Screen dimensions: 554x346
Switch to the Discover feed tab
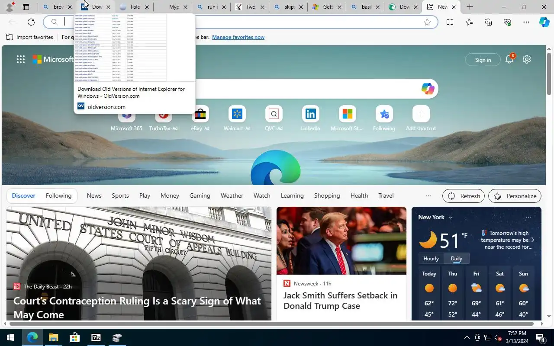click(23, 195)
